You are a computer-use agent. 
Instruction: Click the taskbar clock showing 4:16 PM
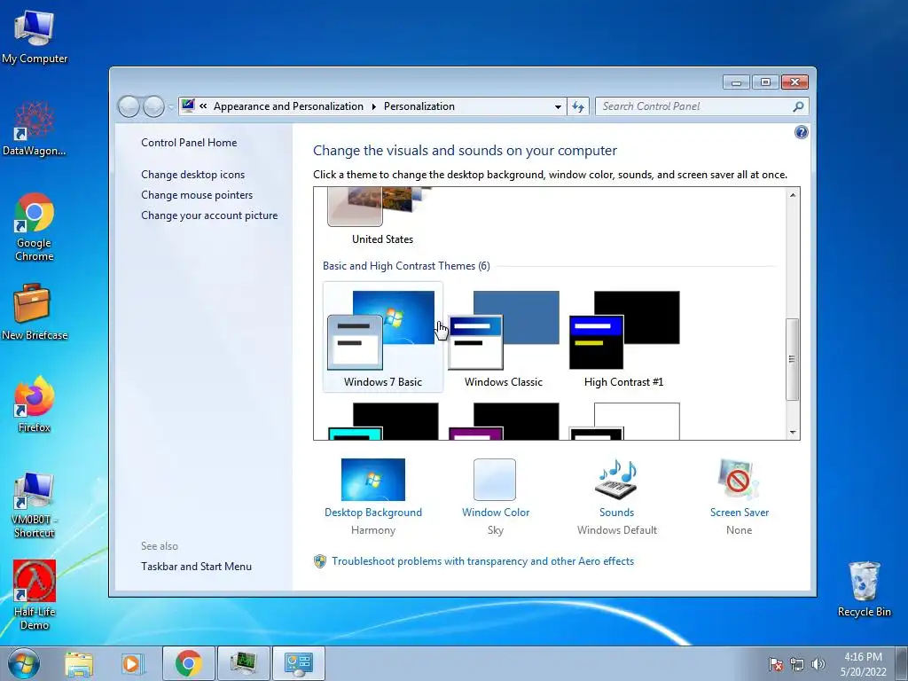coord(863,664)
